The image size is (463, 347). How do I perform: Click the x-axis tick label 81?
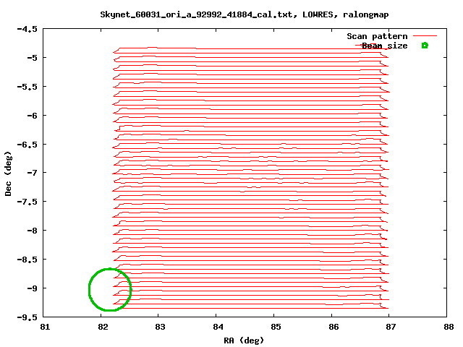pos(44,327)
